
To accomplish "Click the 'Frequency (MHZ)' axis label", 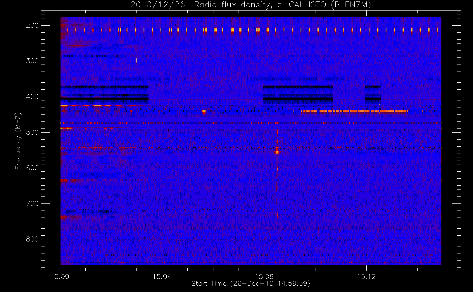I will pos(18,141).
